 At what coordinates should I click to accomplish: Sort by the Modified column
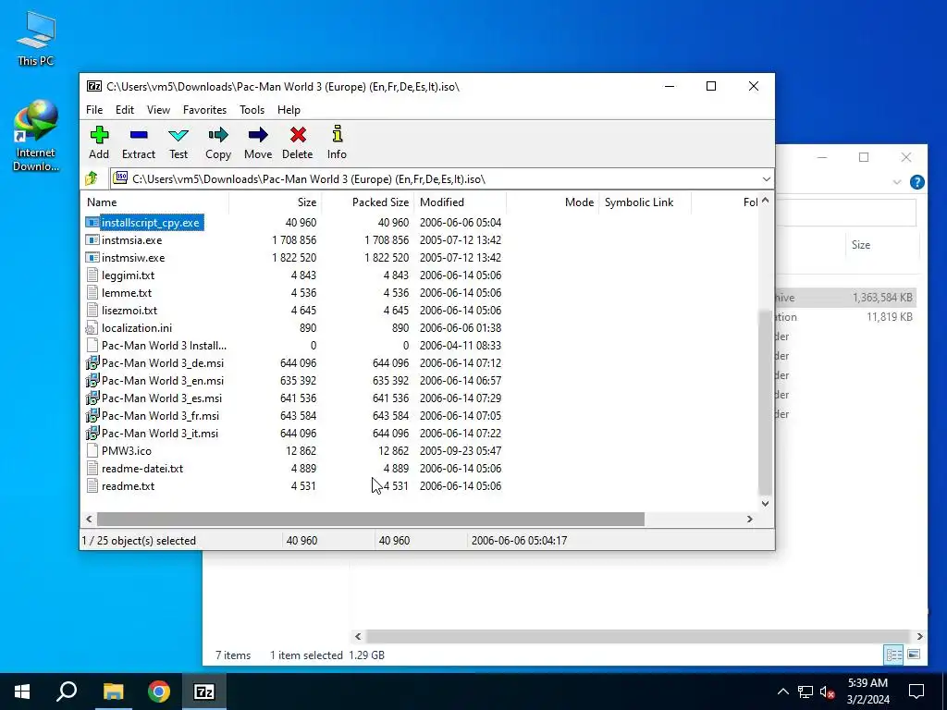point(460,202)
